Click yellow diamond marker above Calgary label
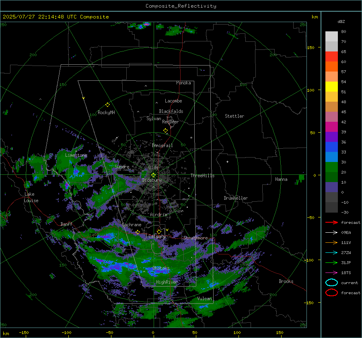This screenshot has height=338, width=362. point(159,231)
